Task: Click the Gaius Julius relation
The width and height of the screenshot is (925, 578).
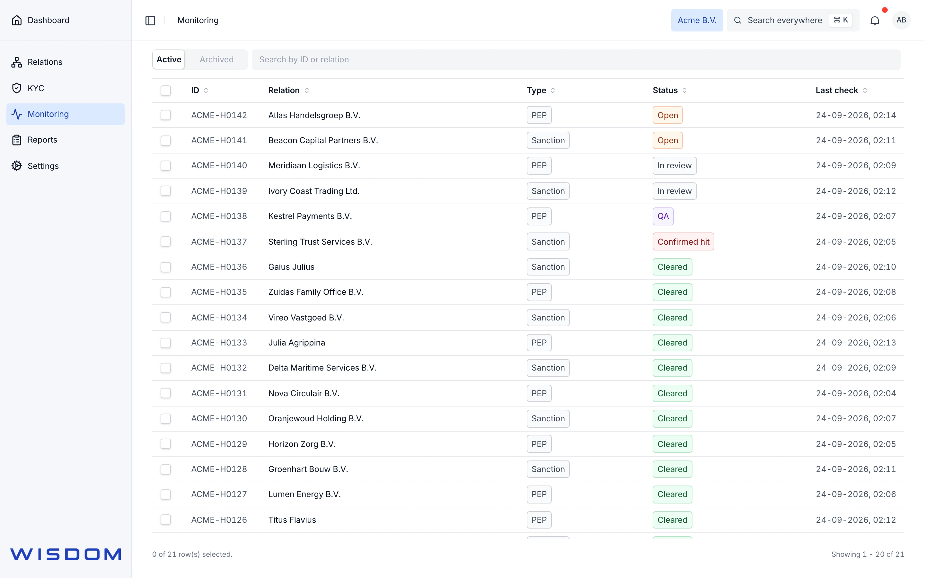Action: (291, 267)
